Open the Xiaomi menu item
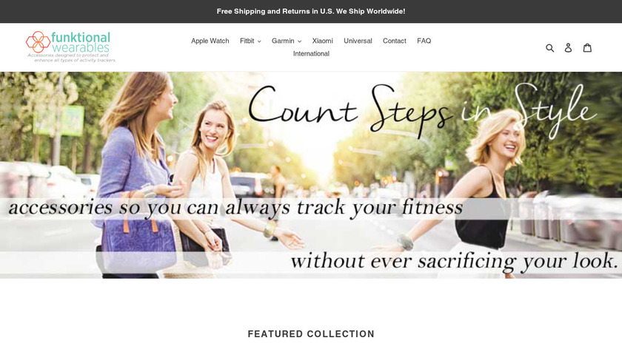This screenshot has height=349, width=622. coord(323,41)
